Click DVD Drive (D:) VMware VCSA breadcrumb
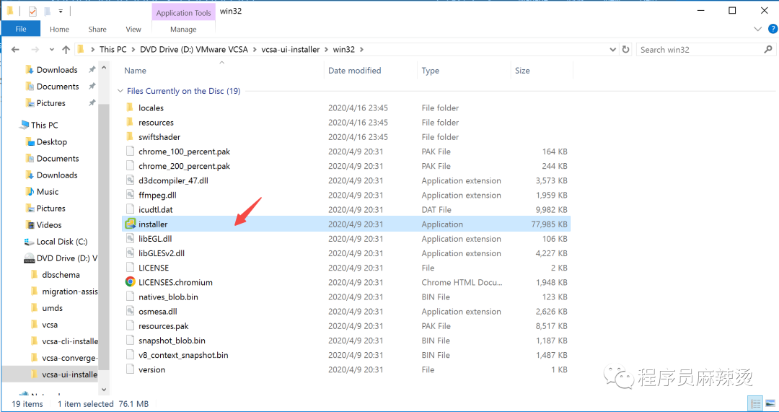779x412 pixels. click(194, 50)
